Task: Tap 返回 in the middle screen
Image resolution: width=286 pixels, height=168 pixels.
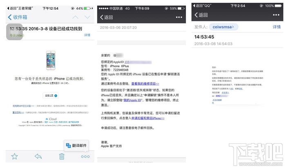Action: tap(107, 17)
